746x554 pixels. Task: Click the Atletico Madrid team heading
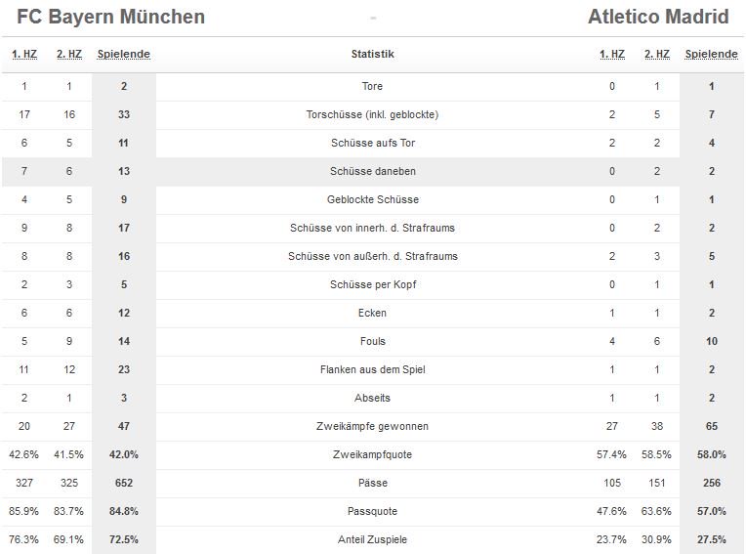658,17
